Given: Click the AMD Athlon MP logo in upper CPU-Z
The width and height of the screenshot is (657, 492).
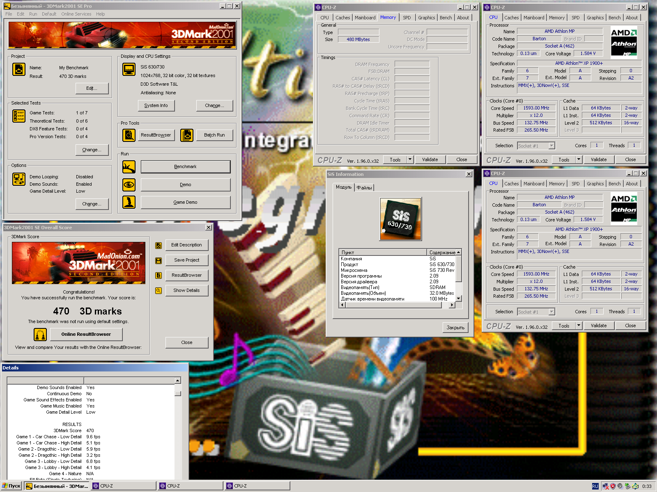Looking at the screenshot, I should (624, 43).
